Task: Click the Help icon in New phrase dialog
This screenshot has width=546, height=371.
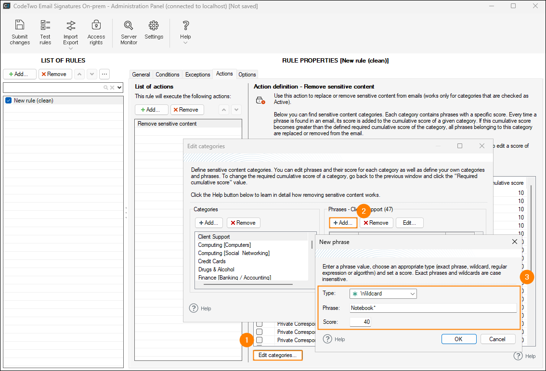Action: coord(328,339)
